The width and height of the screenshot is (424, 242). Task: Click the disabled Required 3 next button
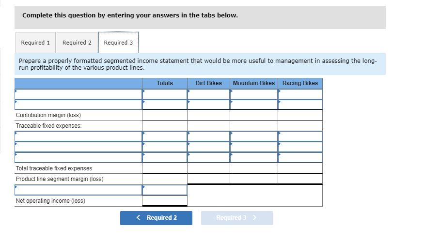237,218
